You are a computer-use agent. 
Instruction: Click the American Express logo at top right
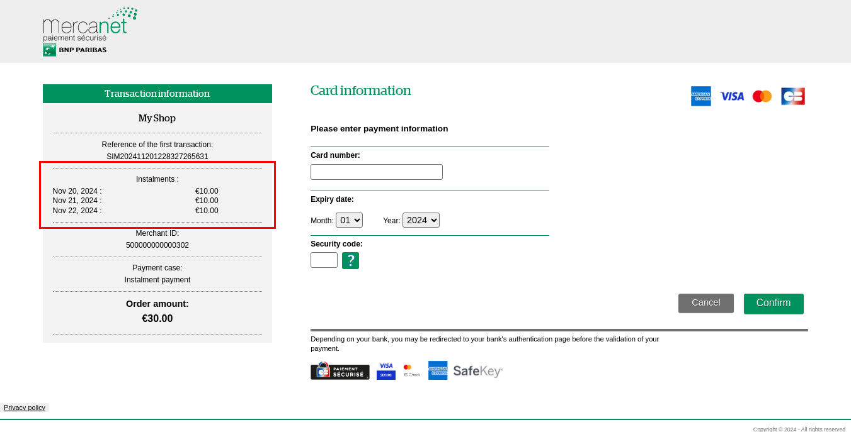click(x=700, y=96)
